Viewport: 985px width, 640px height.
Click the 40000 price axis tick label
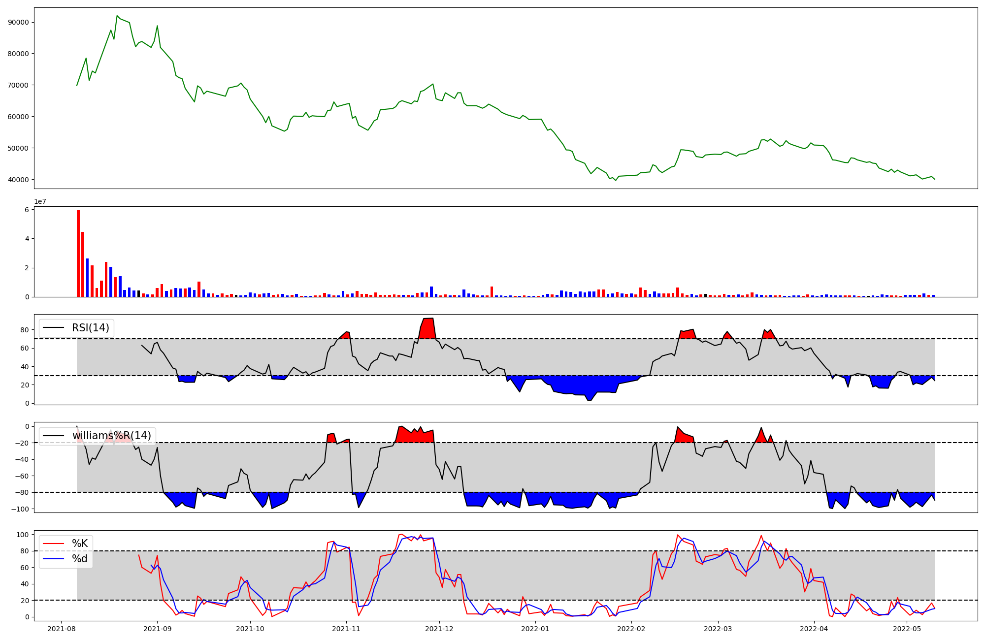click(19, 180)
